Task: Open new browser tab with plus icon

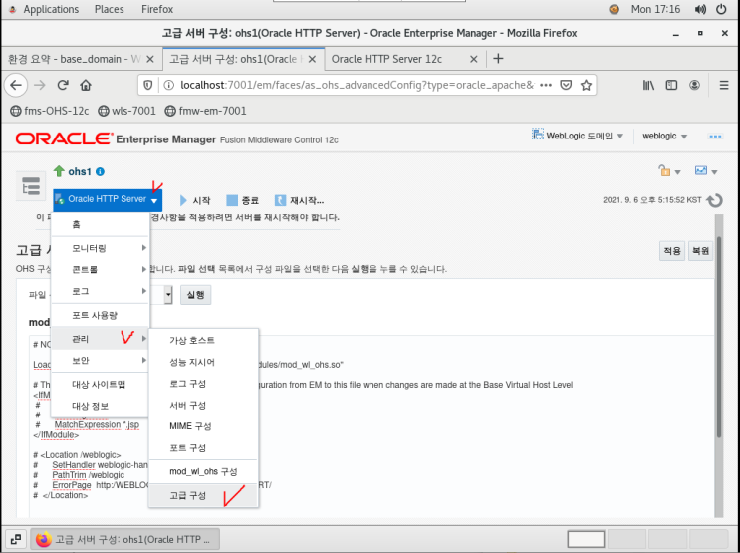Action: point(498,59)
